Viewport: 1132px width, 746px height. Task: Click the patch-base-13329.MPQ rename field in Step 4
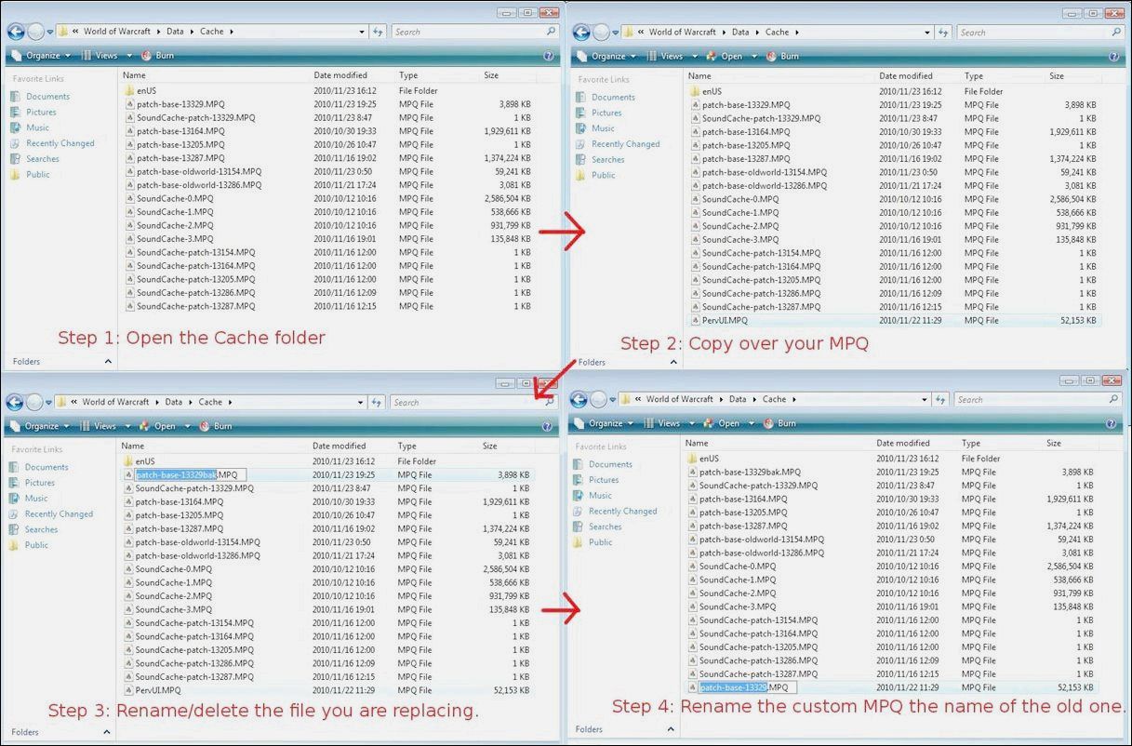coord(747,687)
